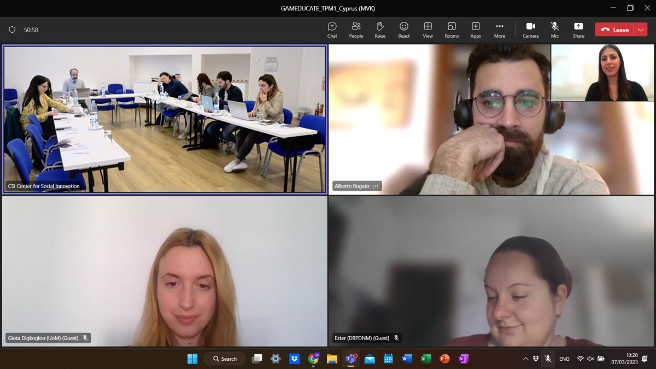Open PowerPoint from the taskbar
Screen dimensions: 656x369
(x=444, y=359)
